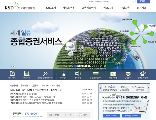Open the 위변조증권 banknote icon
The width and height of the screenshot is (156, 120).
pyautogui.click(x=113, y=74)
